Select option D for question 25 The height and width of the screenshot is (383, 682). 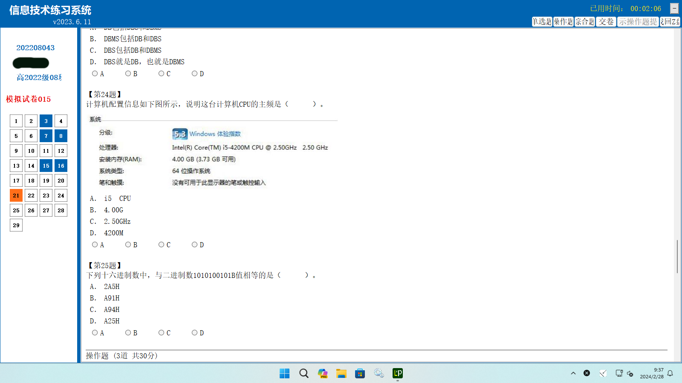[195, 333]
